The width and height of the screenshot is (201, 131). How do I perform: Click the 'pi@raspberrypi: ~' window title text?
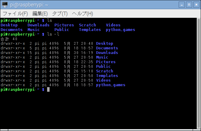(29, 5)
